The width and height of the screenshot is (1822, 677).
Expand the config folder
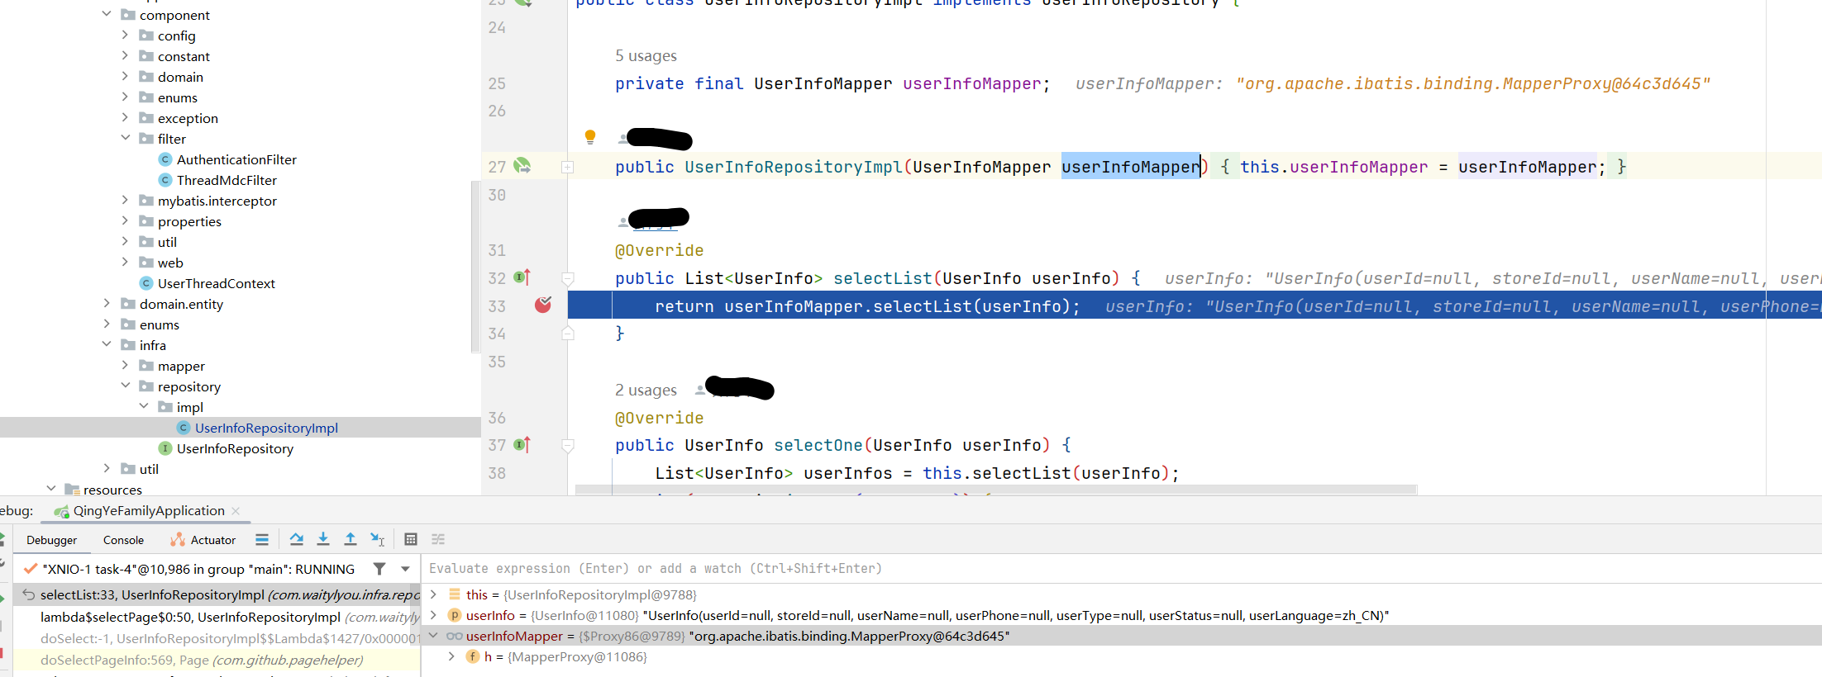coord(125,35)
